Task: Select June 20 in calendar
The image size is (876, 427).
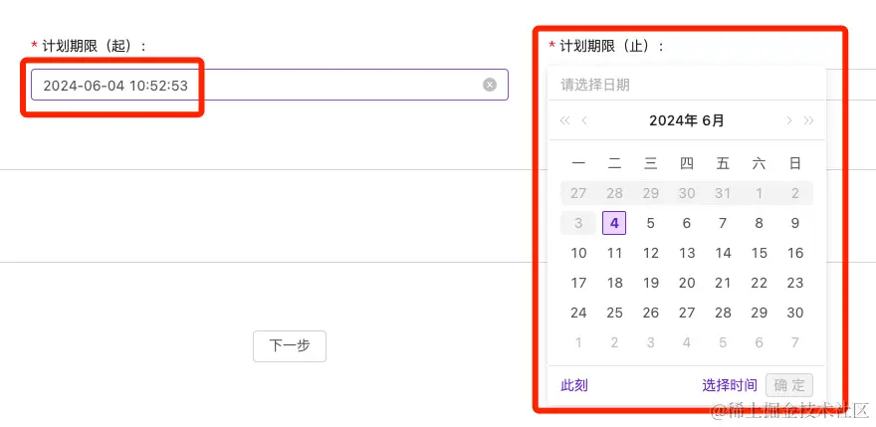Action: [x=687, y=283]
